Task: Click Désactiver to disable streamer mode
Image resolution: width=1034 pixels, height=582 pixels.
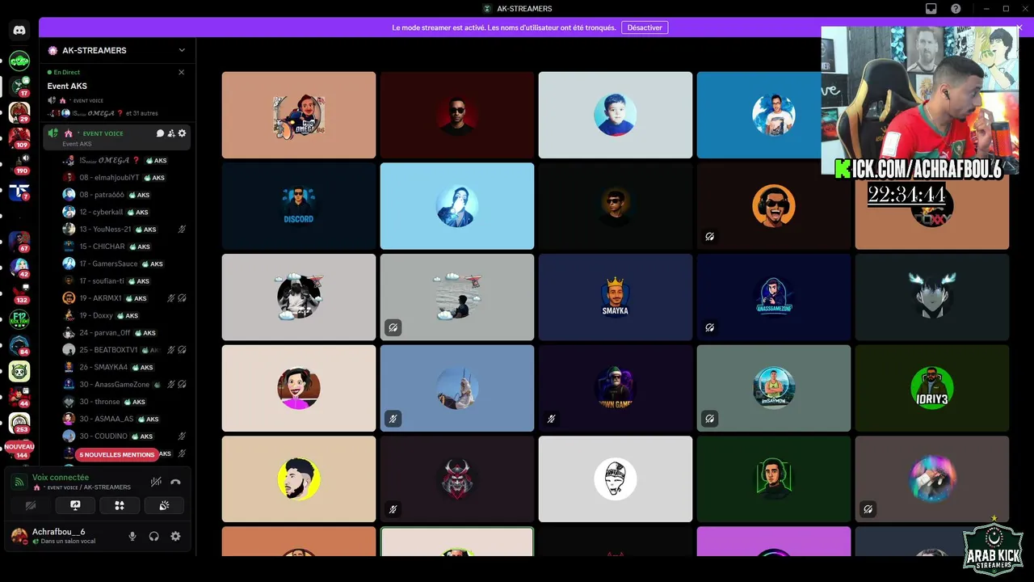Action: 645,27
